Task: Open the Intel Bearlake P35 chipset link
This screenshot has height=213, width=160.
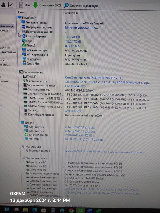Action: 75,86
